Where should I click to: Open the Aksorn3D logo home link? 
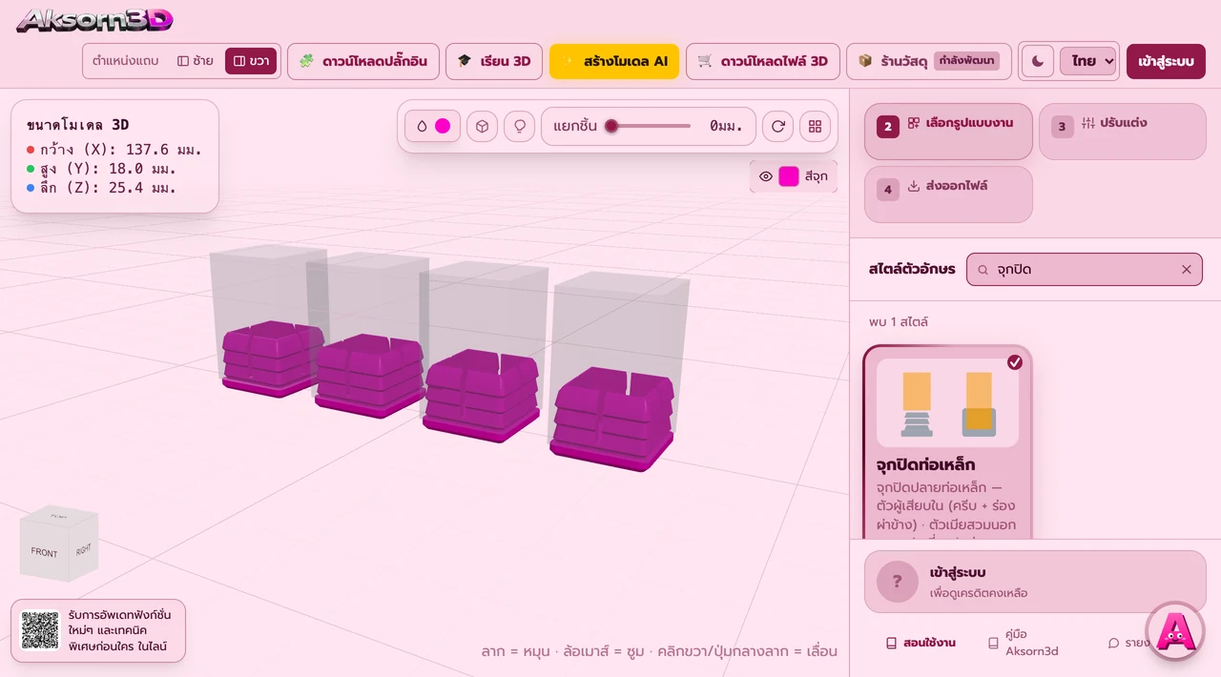click(94, 20)
